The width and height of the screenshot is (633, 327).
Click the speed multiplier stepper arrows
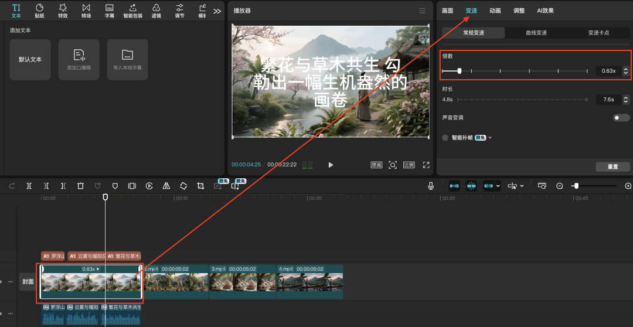click(626, 71)
